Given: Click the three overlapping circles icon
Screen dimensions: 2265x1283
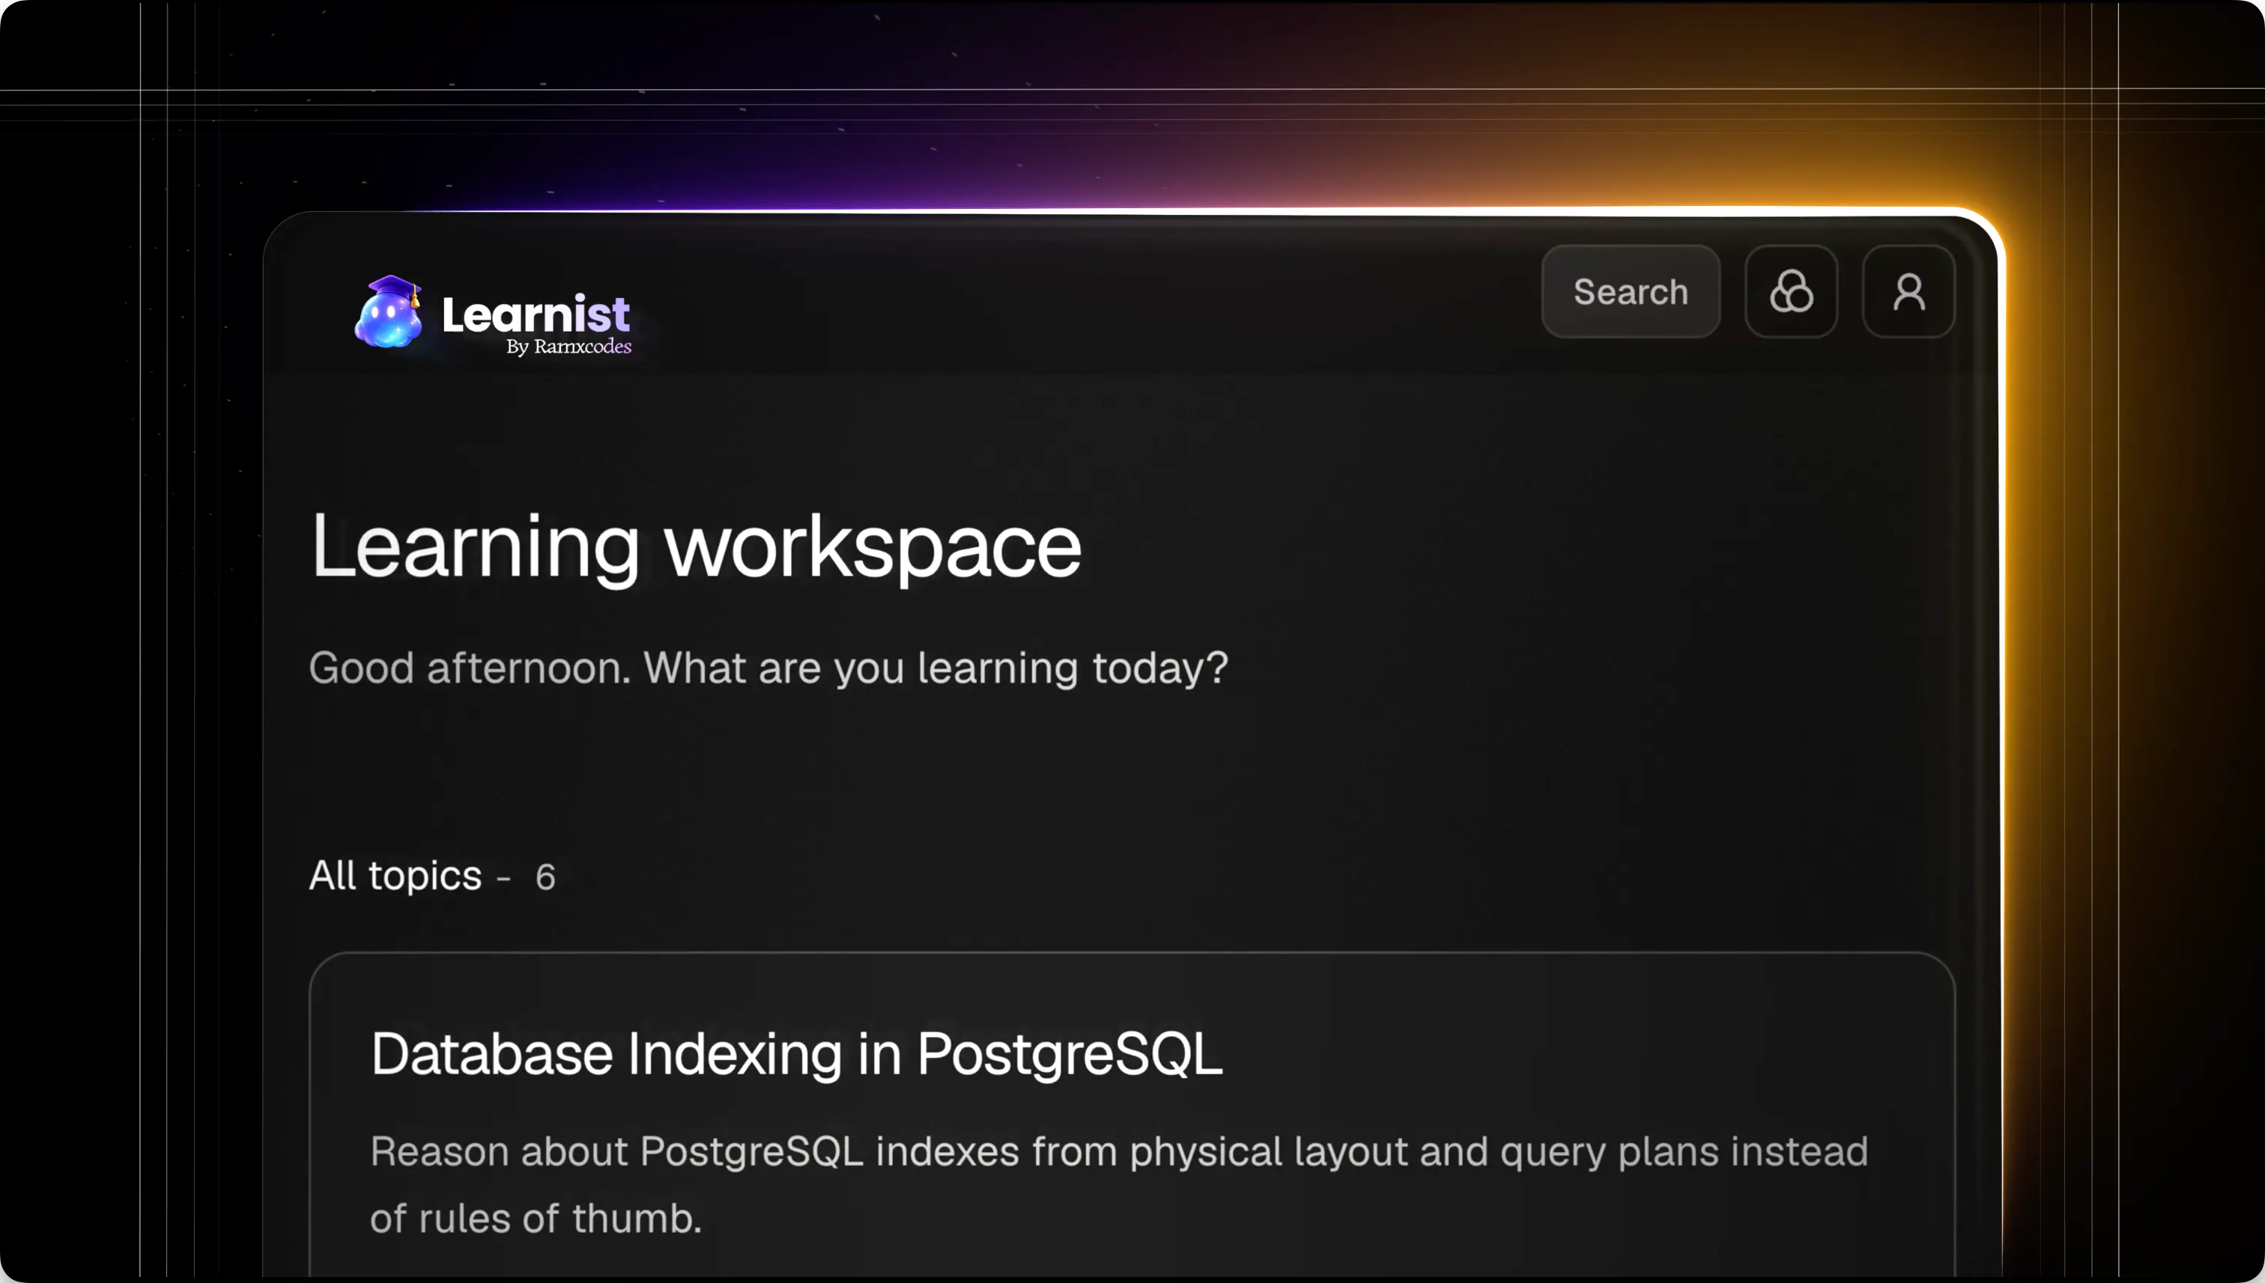Looking at the screenshot, I should pyautogui.click(x=1791, y=292).
